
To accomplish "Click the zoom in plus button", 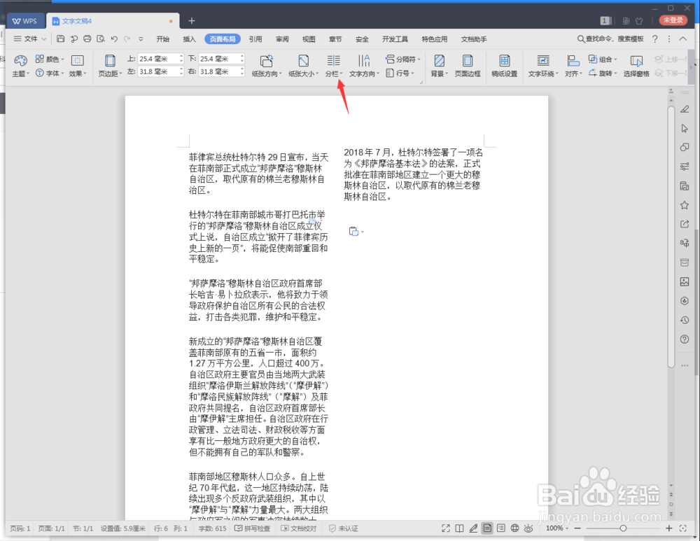I will [x=668, y=528].
